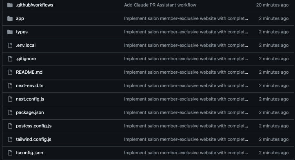Image resolution: width=295 pixels, height=160 pixels.
Task: Open the next-env.d.ts file
Action: click(29, 85)
